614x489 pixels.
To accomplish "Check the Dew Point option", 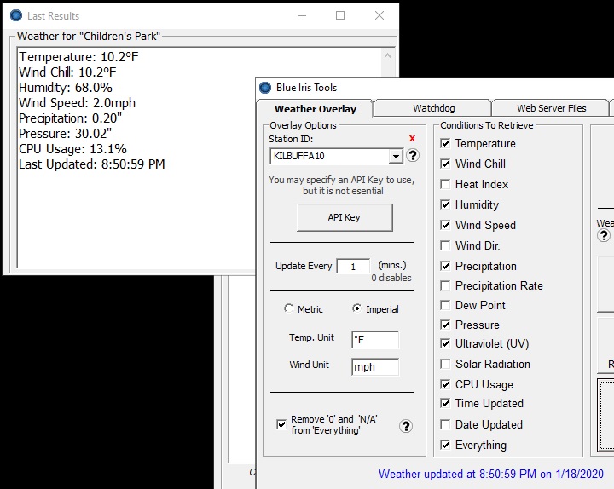I will [x=445, y=305].
